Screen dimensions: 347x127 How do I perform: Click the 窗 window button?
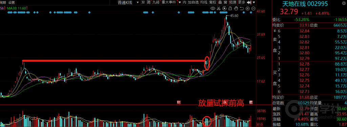[x=225, y=2]
